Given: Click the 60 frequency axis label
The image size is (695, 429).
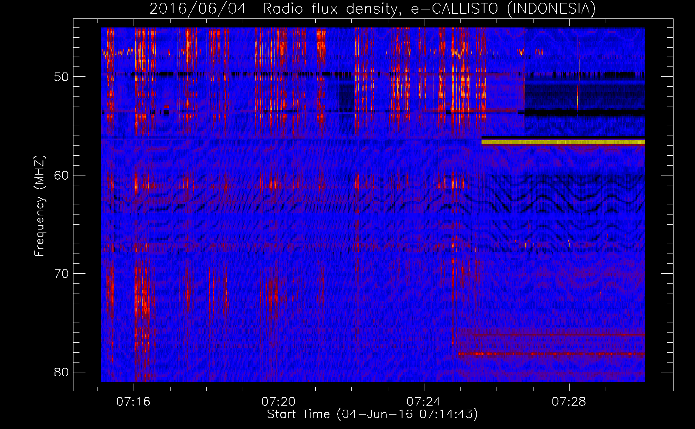Looking at the screenshot, I should [x=61, y=175].
